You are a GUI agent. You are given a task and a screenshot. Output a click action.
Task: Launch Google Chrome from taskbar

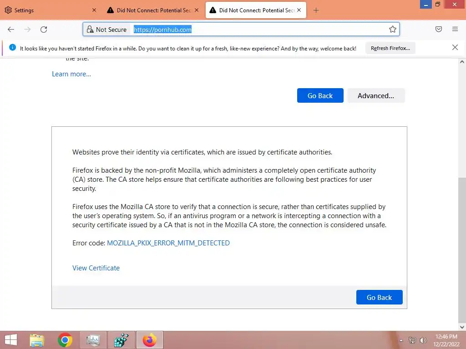click(x=65, y=340)
